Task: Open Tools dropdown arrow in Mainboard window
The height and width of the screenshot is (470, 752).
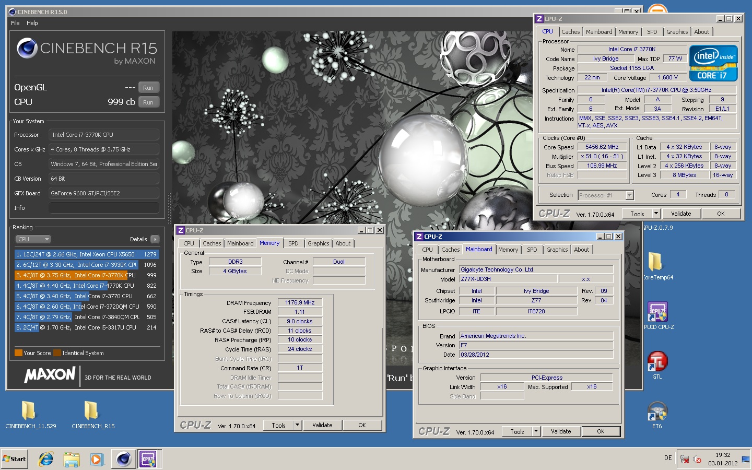Action: [x=536, y=431]
